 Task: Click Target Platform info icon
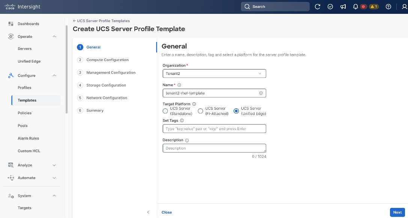(194, 104)
